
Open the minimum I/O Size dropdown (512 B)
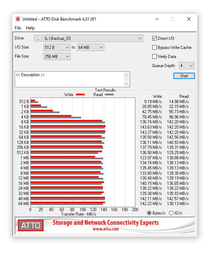[x=57, y=48]
